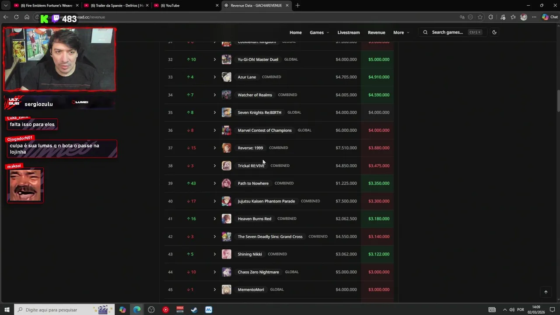This screenshot has height=315, width=560.
Task: Click the Seven Deadly Sins: Grand Cross icon
Action: coord(226,237)
